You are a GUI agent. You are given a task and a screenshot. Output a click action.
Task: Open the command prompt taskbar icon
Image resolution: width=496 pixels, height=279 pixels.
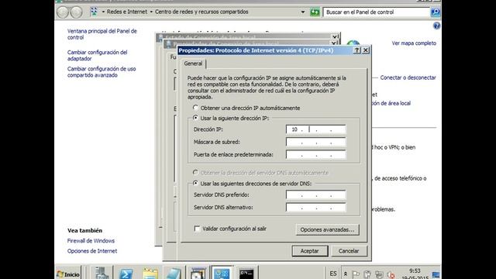pyautogui.click(x=246, y=274)
